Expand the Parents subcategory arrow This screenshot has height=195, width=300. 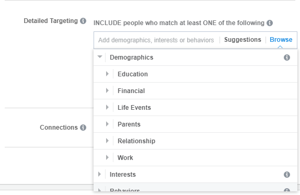(x=107, y=124)
